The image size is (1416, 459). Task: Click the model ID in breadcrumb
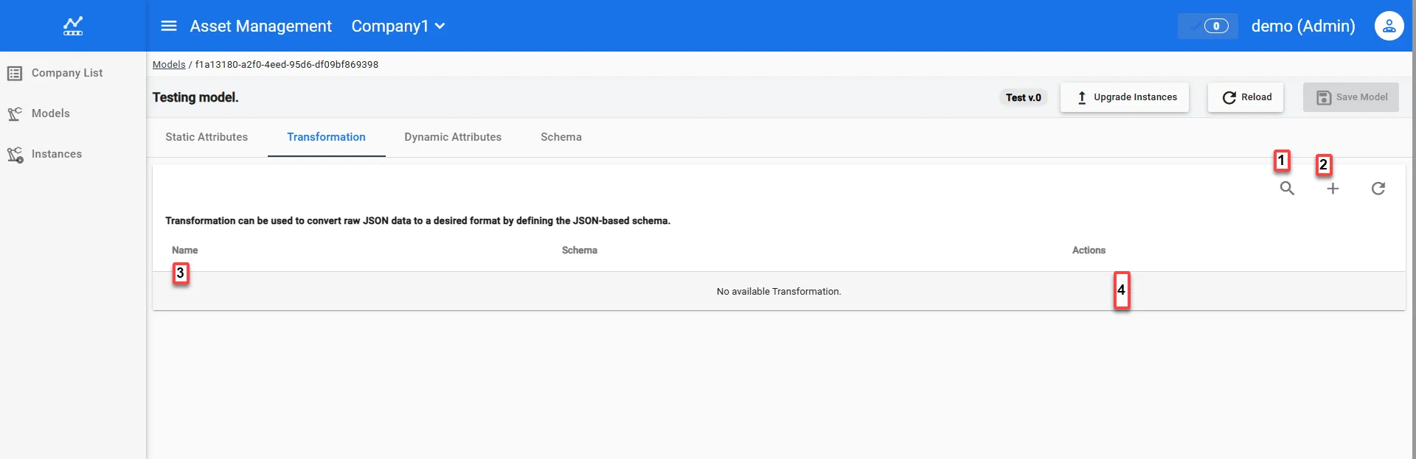(x=287, y=64)
